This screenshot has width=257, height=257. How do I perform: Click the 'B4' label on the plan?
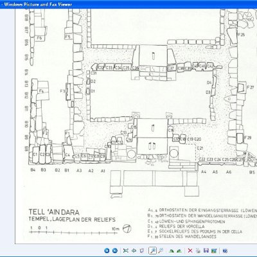33,170
